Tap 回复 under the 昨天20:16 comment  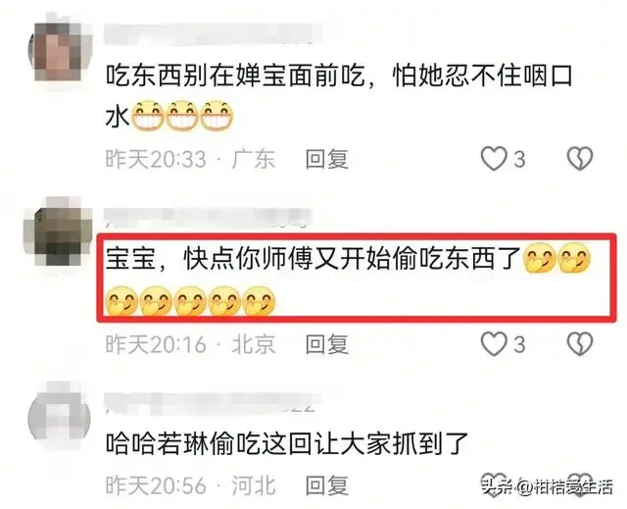[327, 344]
